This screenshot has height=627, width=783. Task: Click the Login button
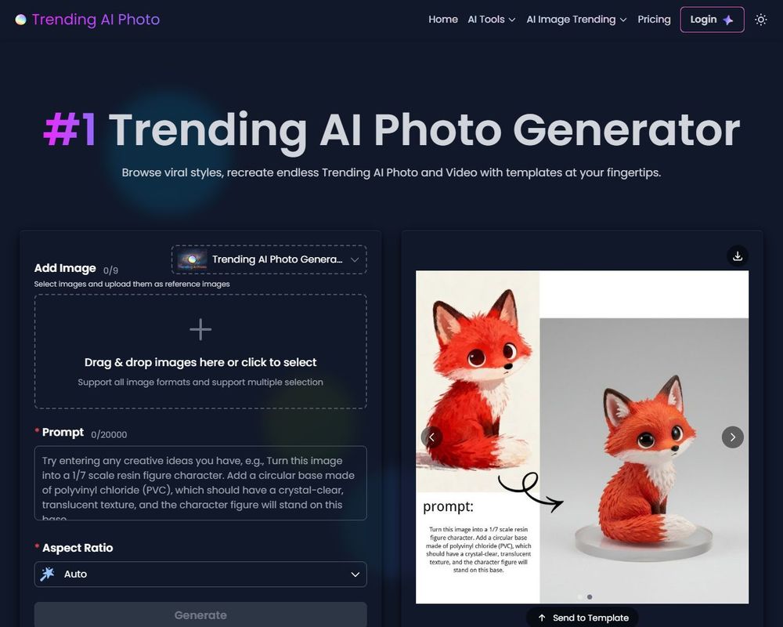pyautogui.click(x=712, y=19)
